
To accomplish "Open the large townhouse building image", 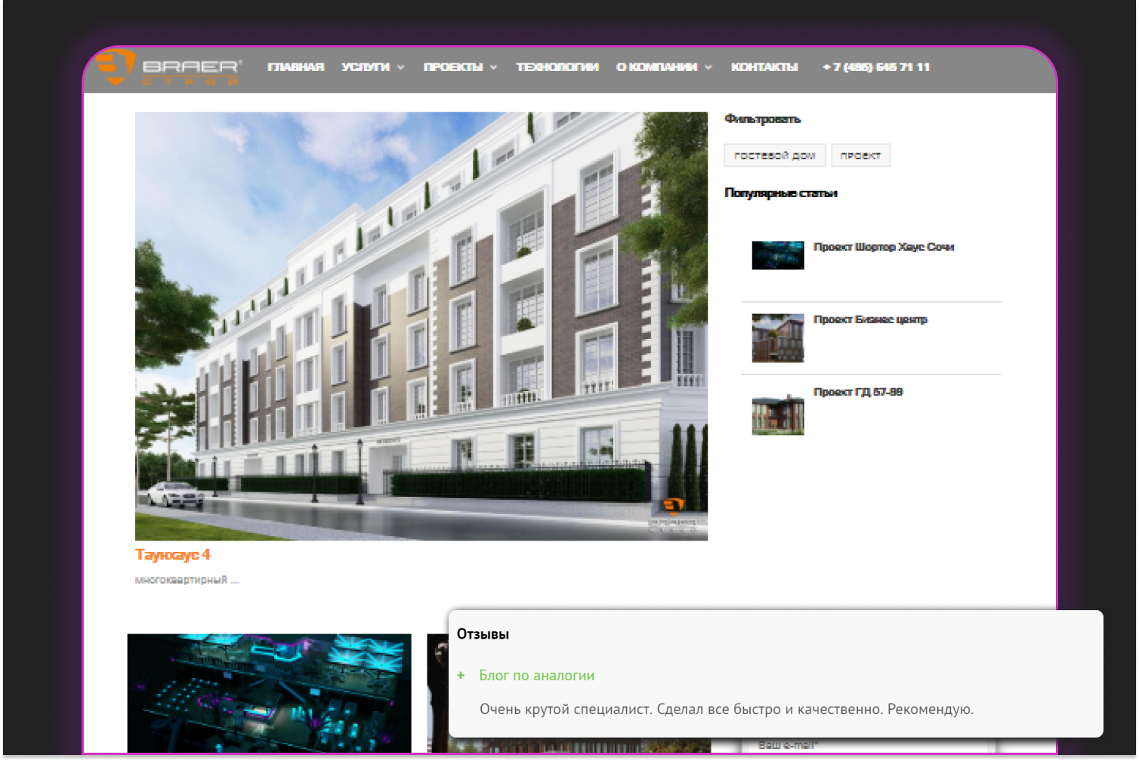I will pyautogui.click(x=421, y=326).
